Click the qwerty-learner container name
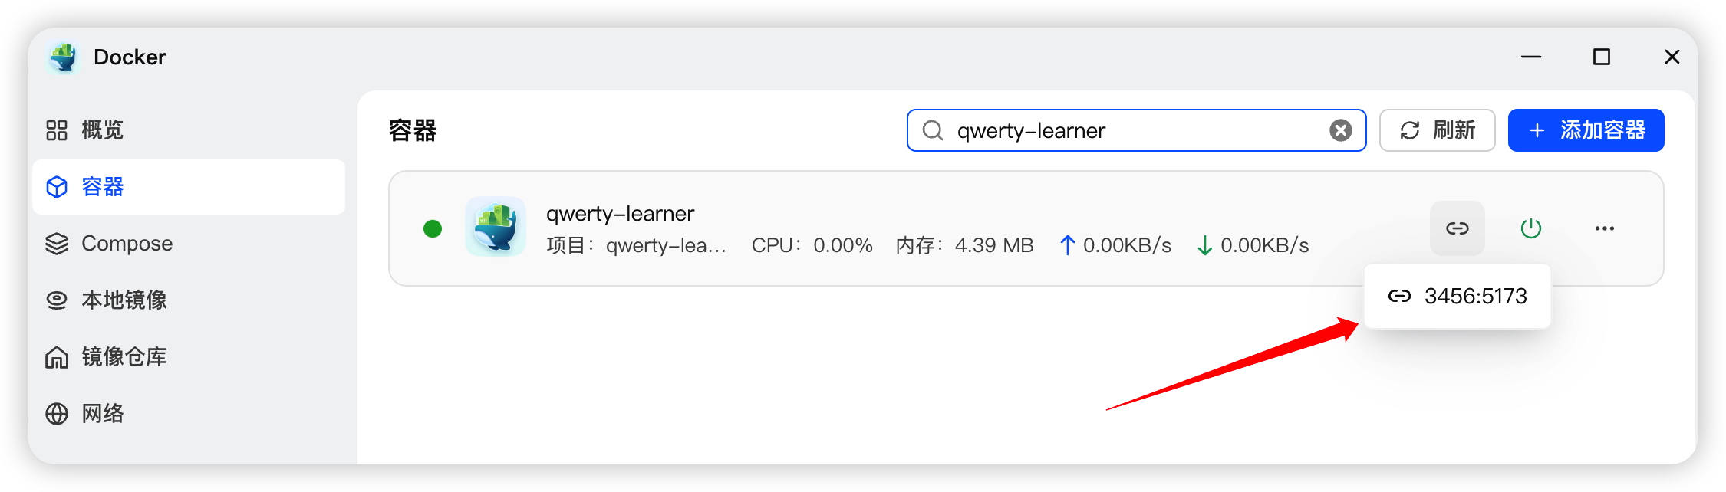Screen dimensions: 1726x492 [620, 214]
